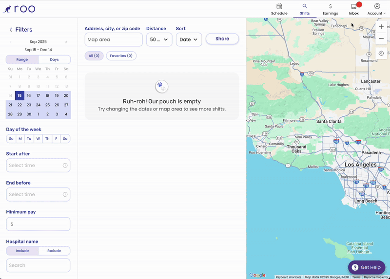
Task: Click Thousand Oaks label on map
Action: 296,149
